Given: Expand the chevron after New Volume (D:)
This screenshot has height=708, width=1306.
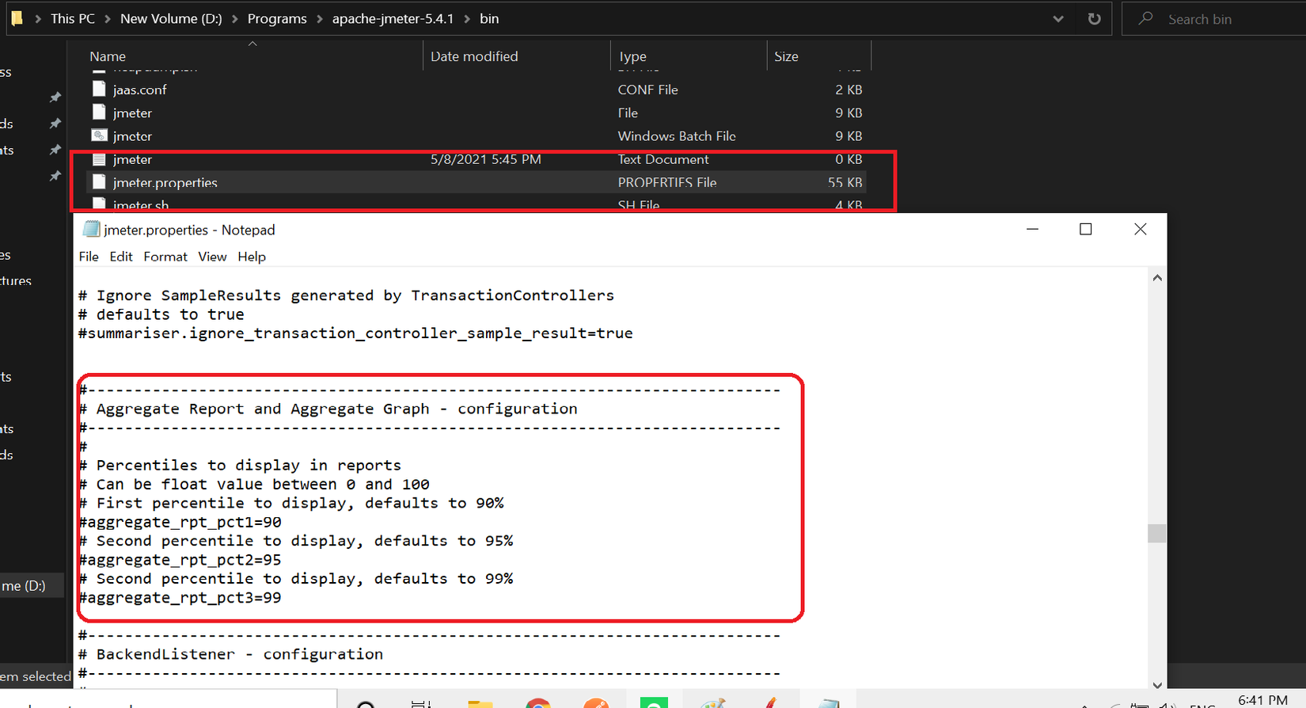Looking at the screenshot, I should (x=235, y=19).
